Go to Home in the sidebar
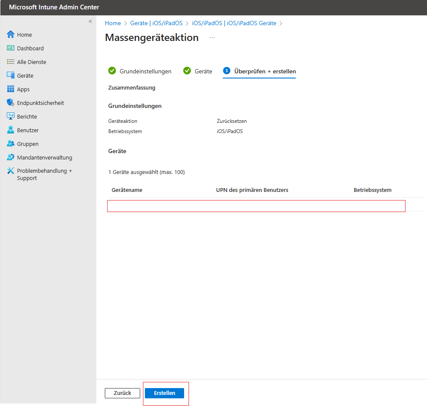This screenshot has height=406, width=427. click(x=24, y=35)
